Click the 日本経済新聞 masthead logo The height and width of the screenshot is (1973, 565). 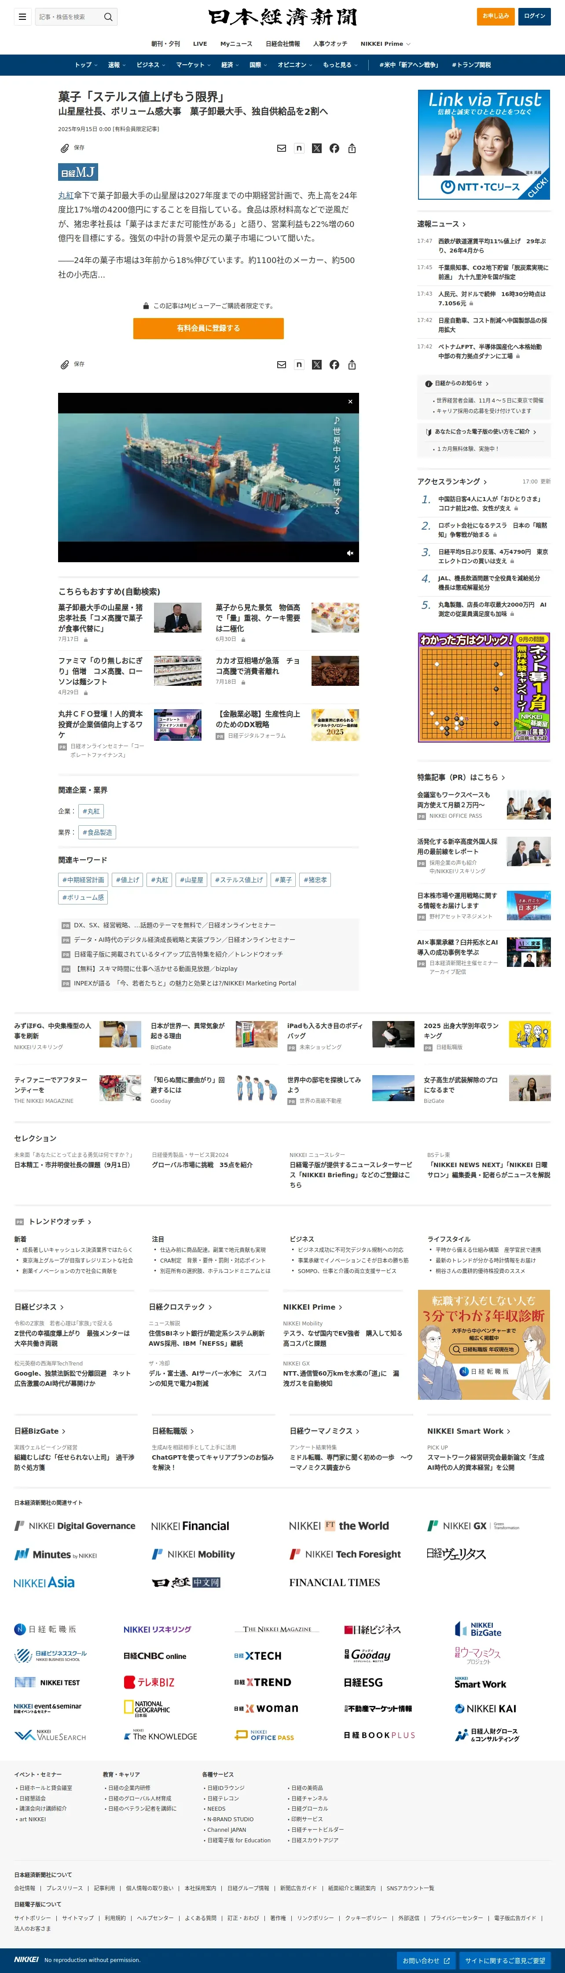coord(282,17)
